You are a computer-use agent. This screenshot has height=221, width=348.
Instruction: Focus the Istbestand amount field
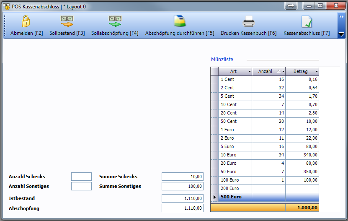(x=182, y=198)
